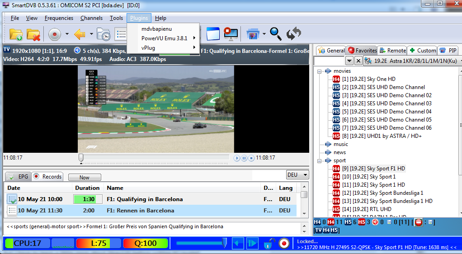
Task: Click the refresh arrows toolbar icon
Action: (x=294, y=33)
